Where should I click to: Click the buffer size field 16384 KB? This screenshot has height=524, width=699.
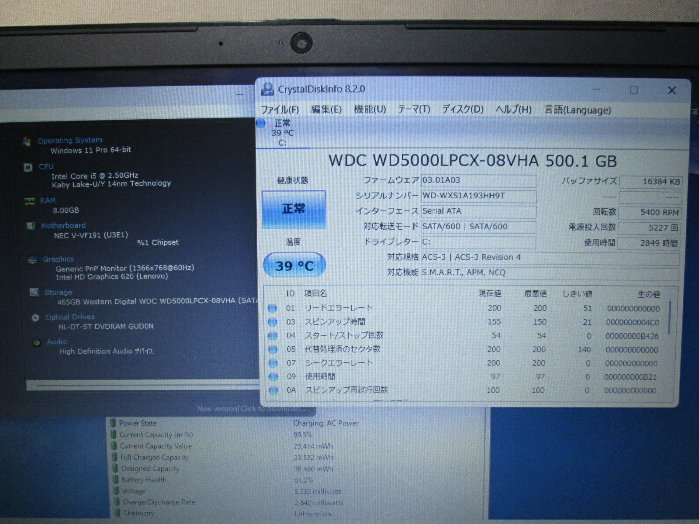[x=651, y=182]
